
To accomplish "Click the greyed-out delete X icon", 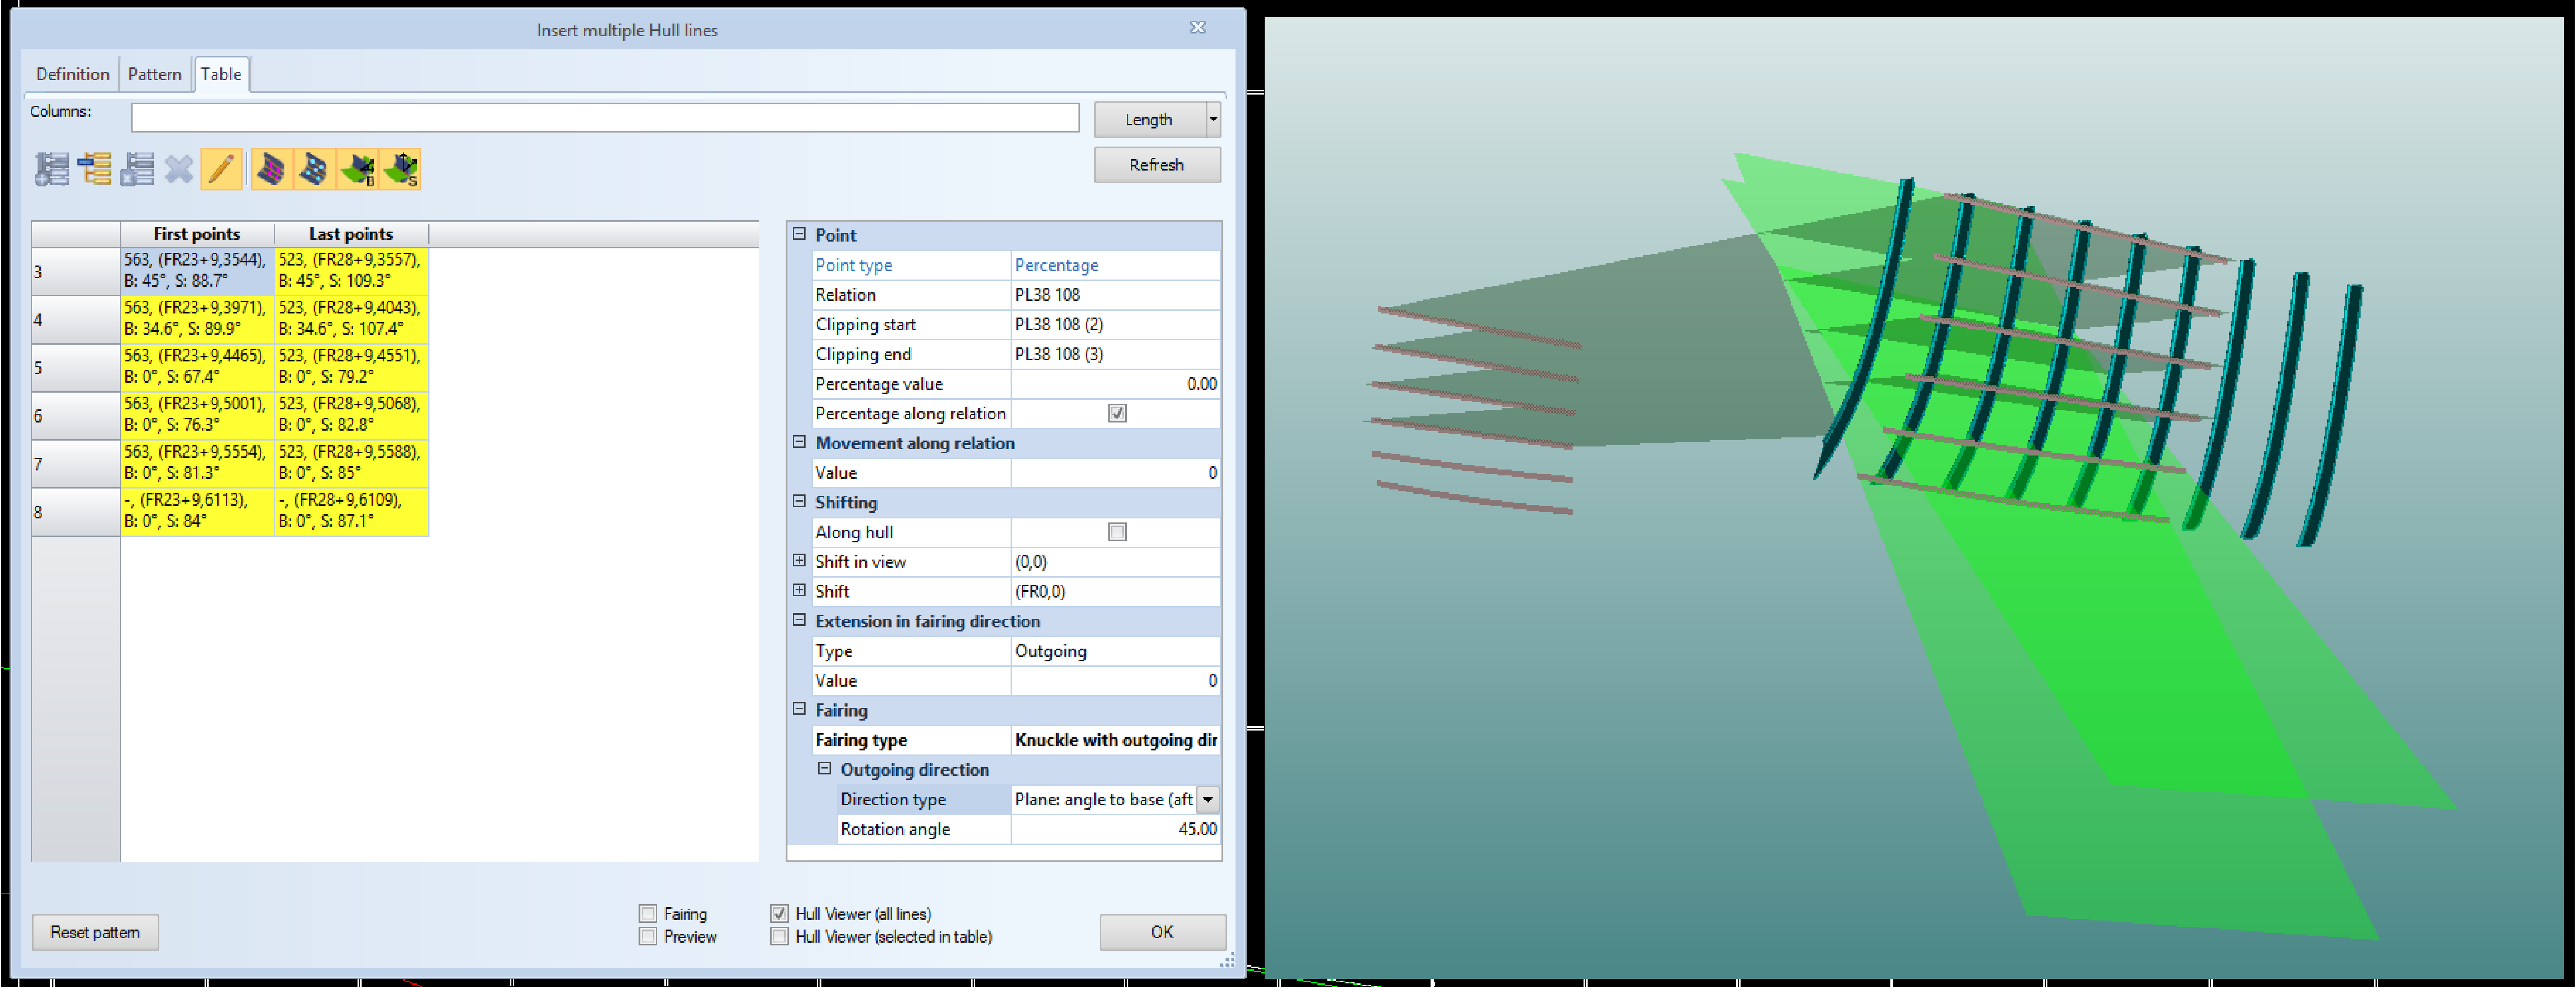I will tap(179, 169).
